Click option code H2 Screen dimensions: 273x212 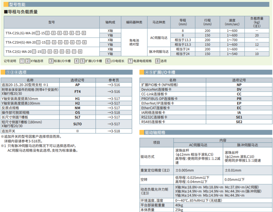(78, 103)
